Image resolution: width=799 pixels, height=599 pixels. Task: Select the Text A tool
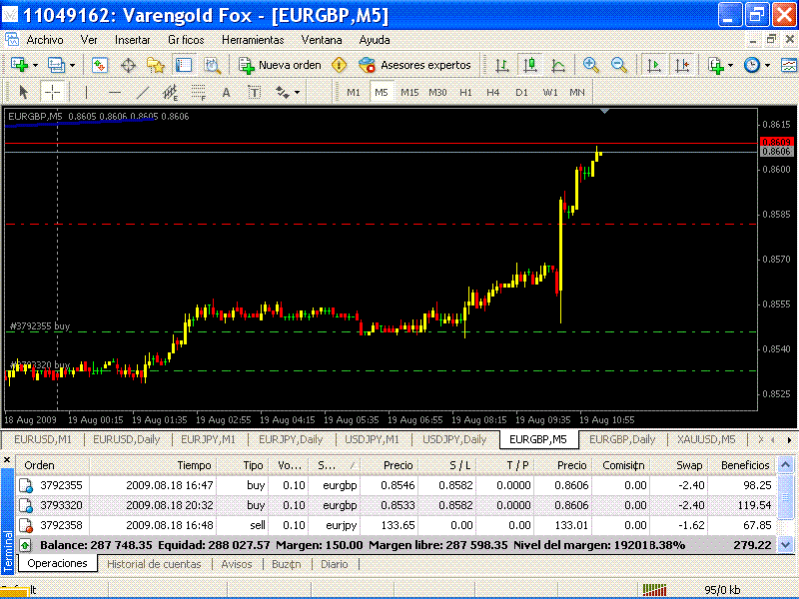pos(227,92)
